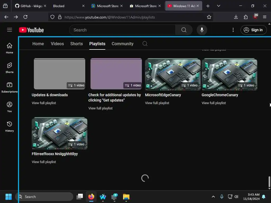Open channel Shorts tab
The image size is (271, 203).
[76, 44]
